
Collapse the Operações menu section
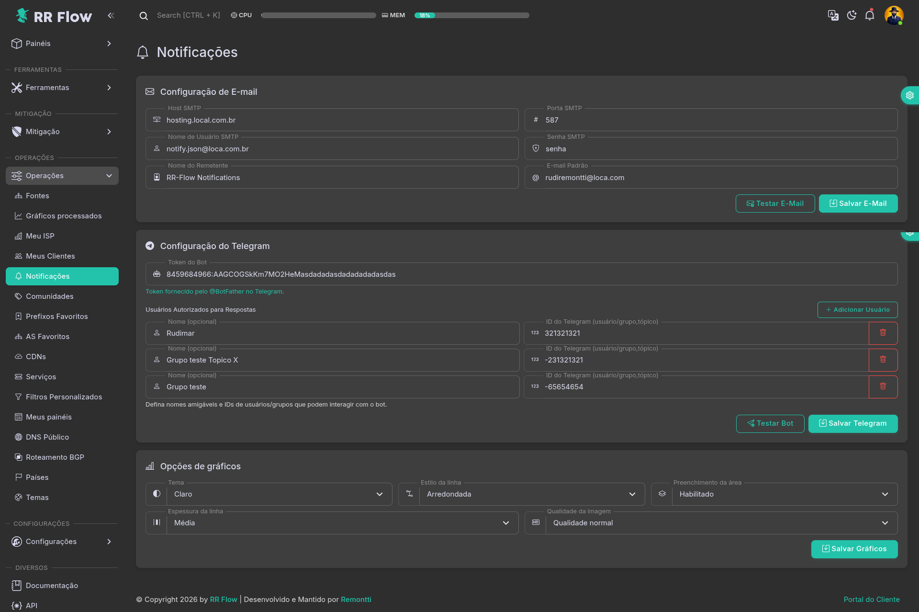(62, 176)
